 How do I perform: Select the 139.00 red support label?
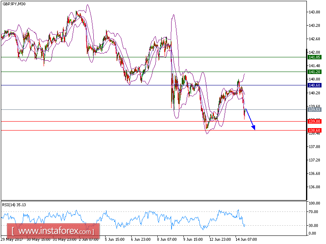(x=314, y=121)
